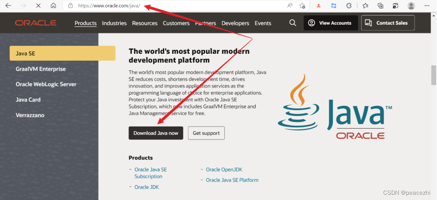
Task: Select GraalVM Enterprise in the sidebar
Action: point(41,69)
